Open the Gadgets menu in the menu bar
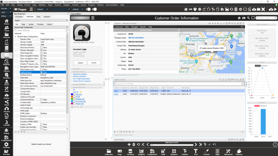 (x=67, y=5)
